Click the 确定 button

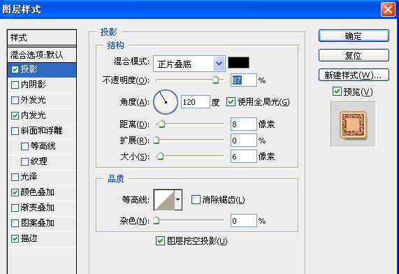coord(354,36)
